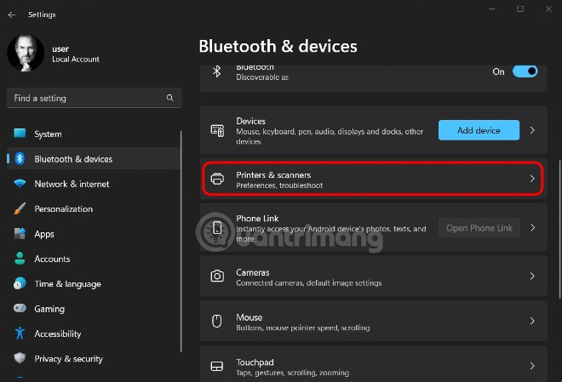
Task: Click the Mouse title text
Action: [x=249, y=317]
